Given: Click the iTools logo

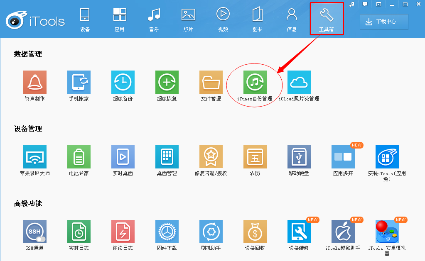Looking at the screenshot, I should coord(35,21).
